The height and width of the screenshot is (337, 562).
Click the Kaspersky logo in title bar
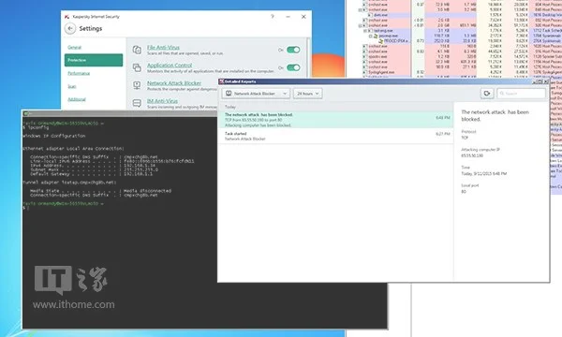coord(67,17)
